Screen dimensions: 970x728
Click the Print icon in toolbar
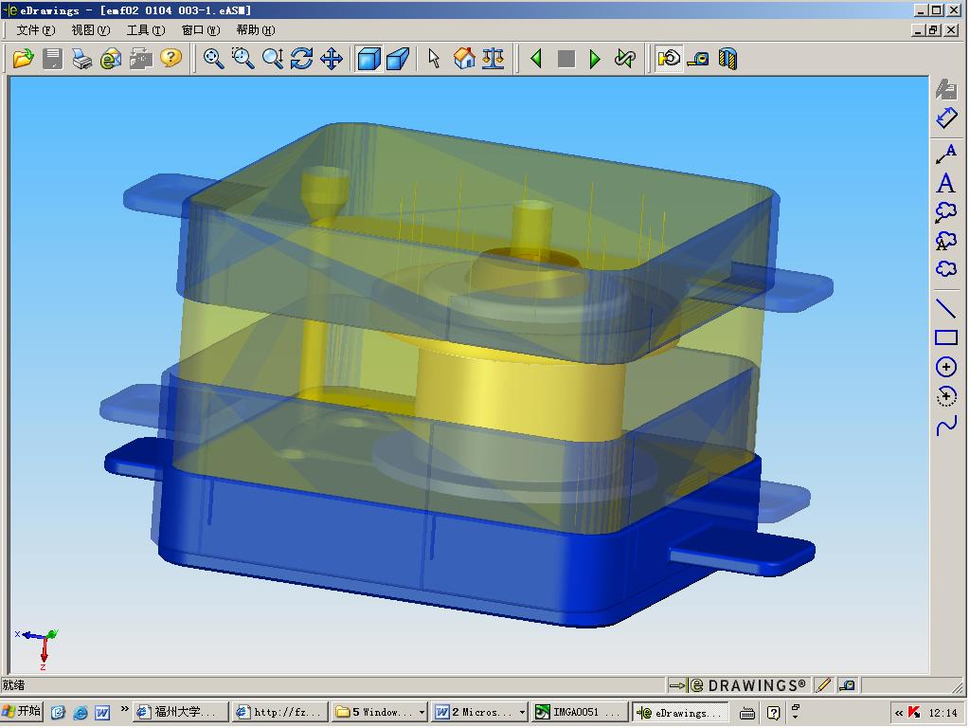[x=82, y=59]
